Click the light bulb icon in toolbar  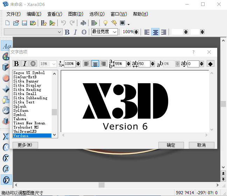(x=105, y=23)
